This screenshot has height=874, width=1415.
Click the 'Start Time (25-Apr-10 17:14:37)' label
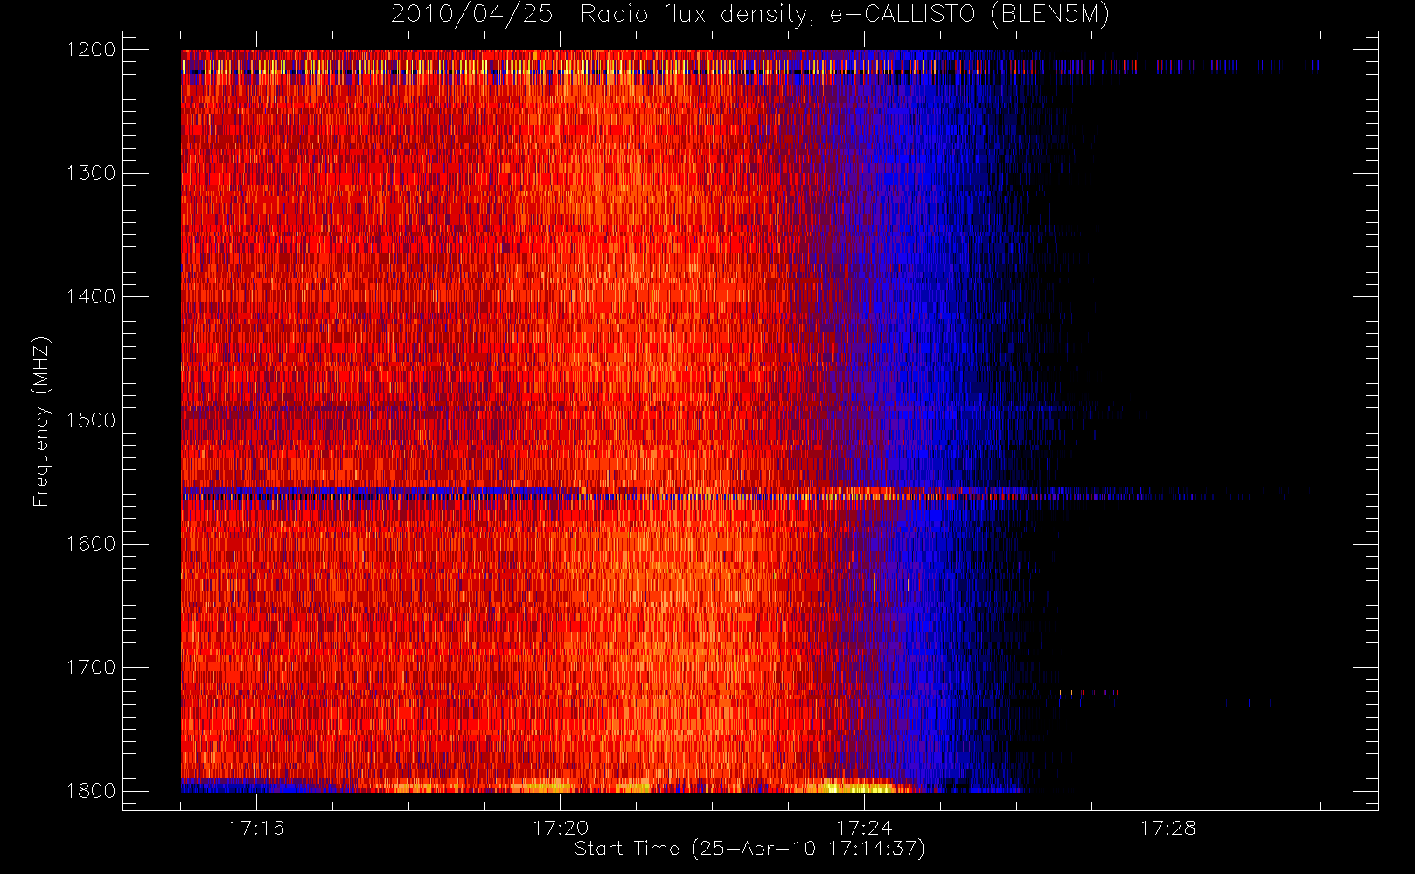[749, 849]
